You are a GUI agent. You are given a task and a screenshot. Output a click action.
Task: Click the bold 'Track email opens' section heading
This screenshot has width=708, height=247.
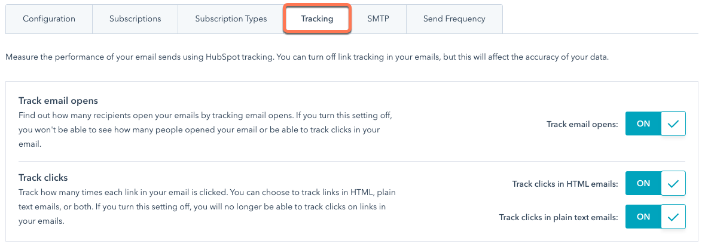point(58,100)
